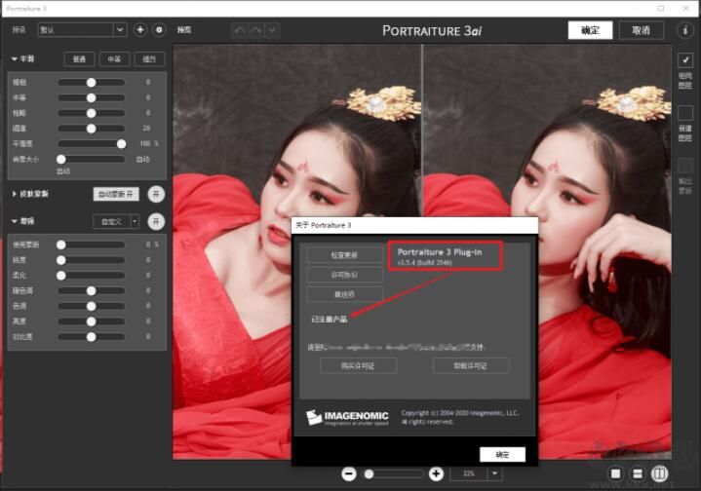Viewport: 701px width, 491px height.
Task: Expand the 皮肤蒙版 section
Action: pyautogui.click(x=15, y=194)
